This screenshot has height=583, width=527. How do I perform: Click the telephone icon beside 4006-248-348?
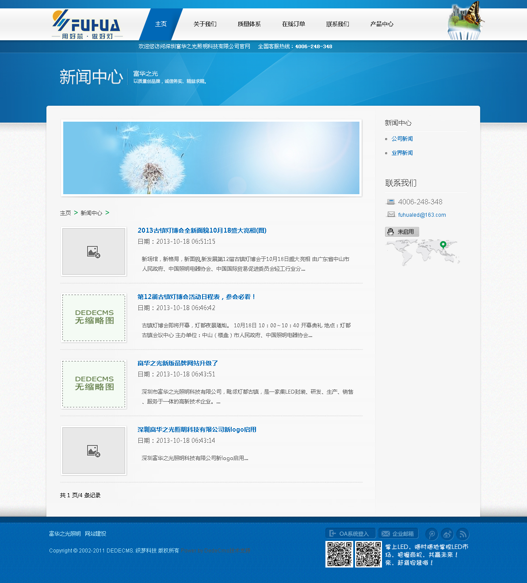click(x=391, y=202)
